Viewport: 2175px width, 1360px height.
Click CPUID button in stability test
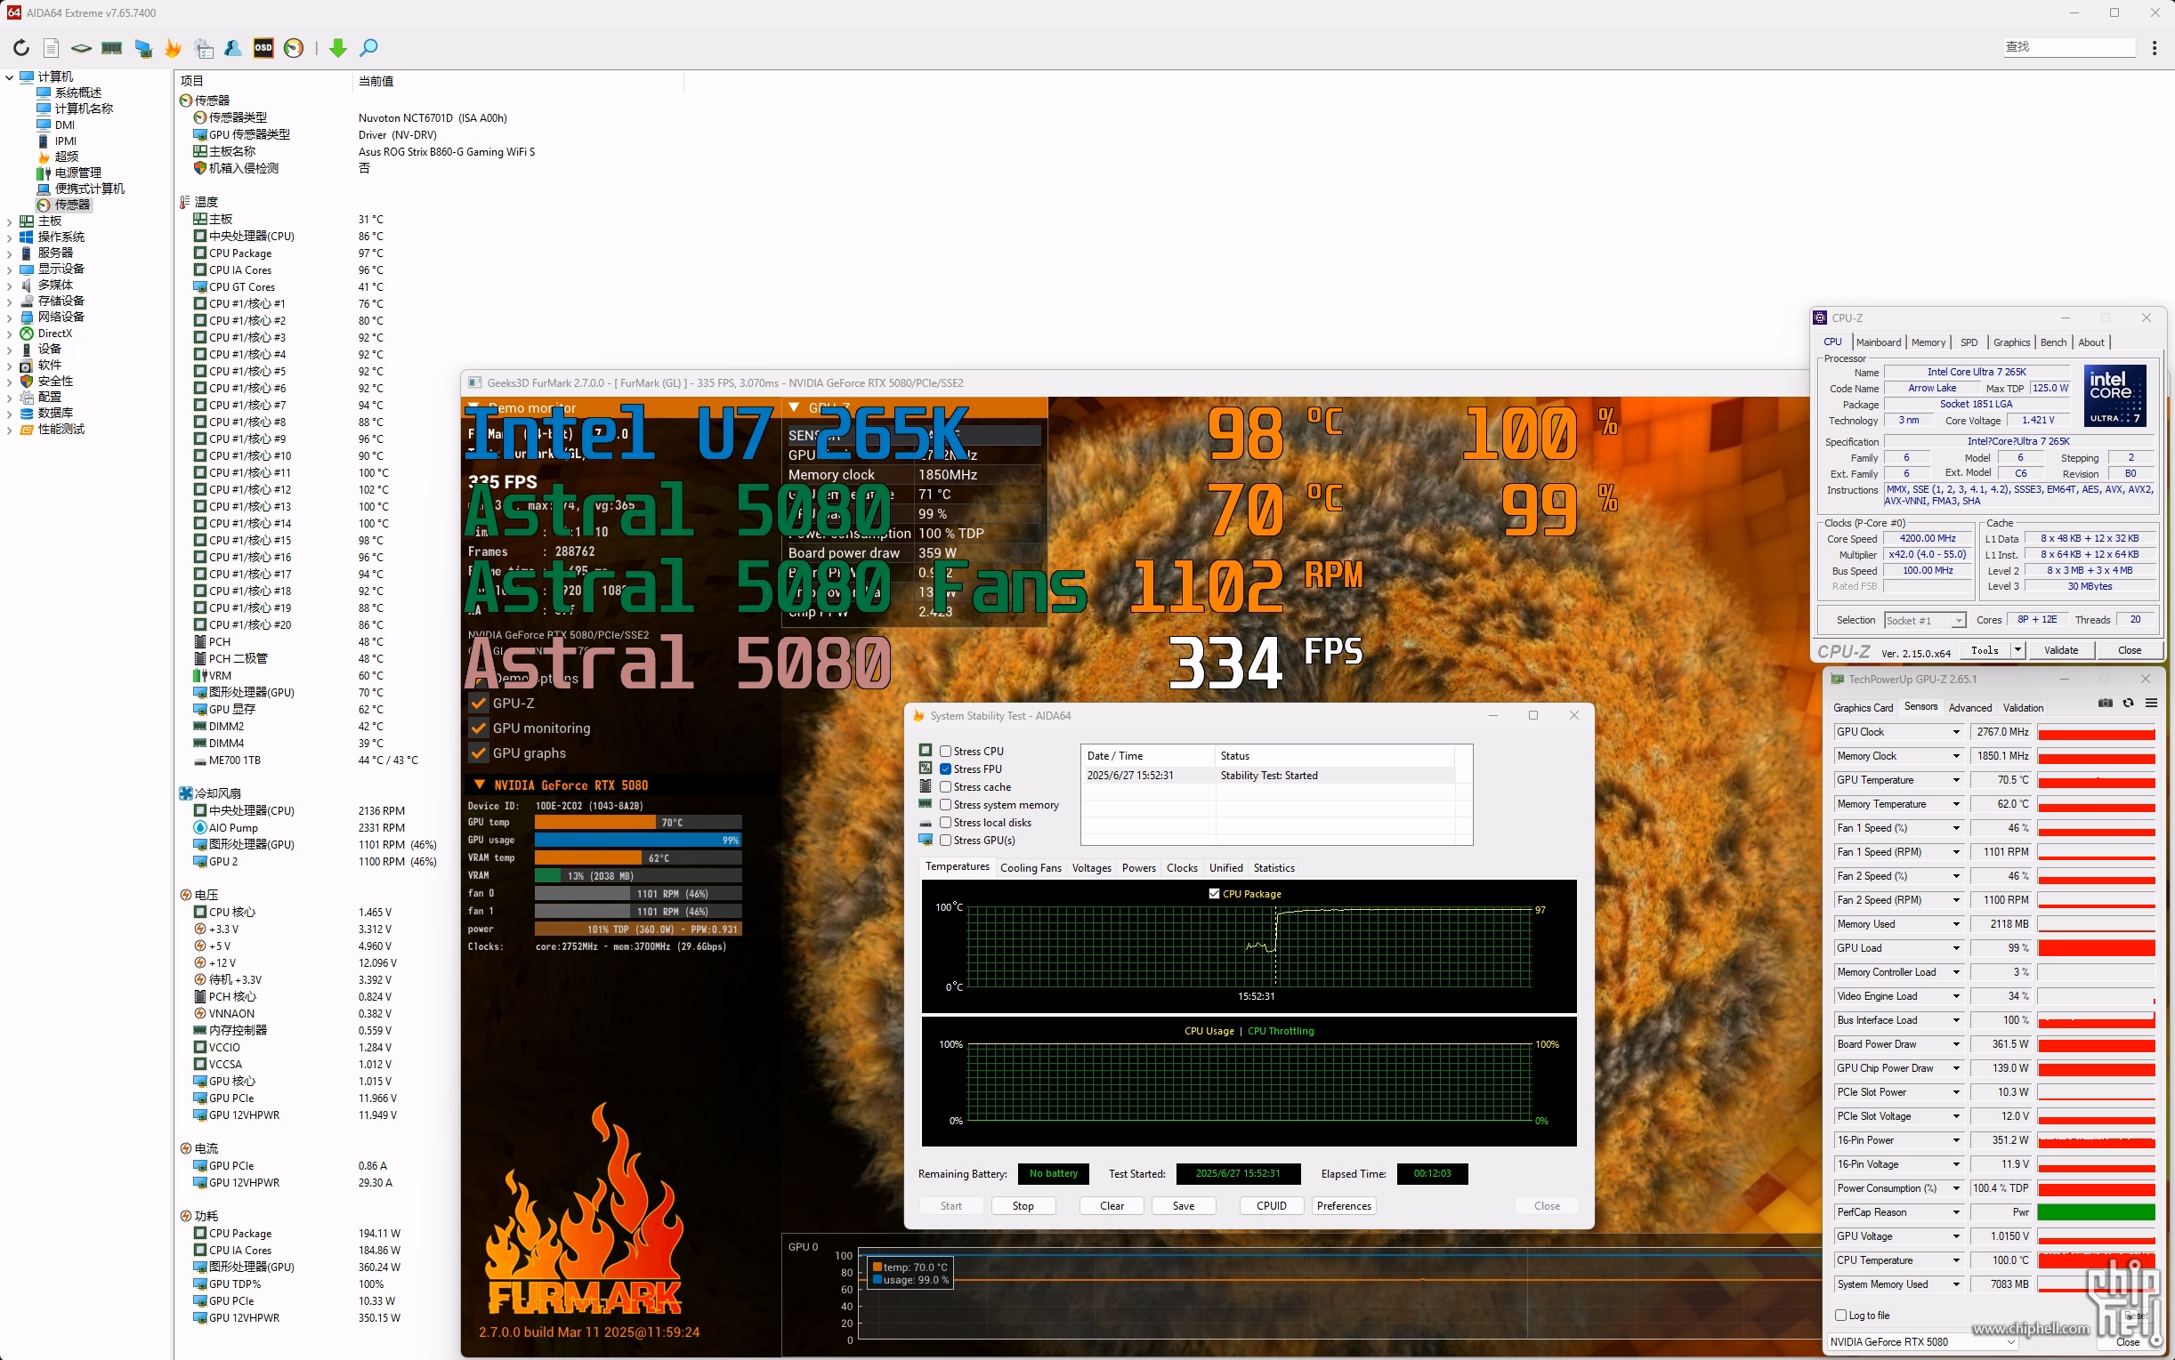(1271, 1205)
